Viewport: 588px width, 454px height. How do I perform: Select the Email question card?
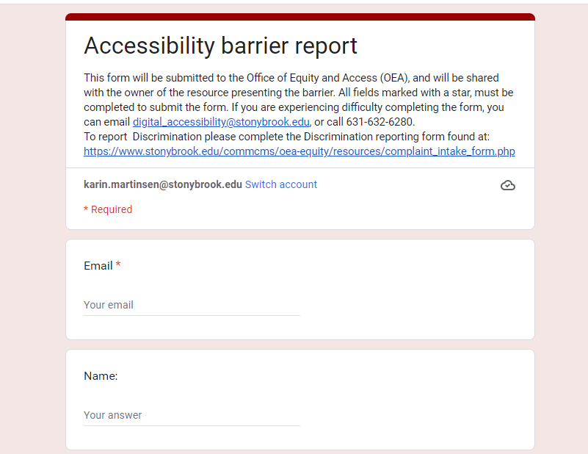300,289
